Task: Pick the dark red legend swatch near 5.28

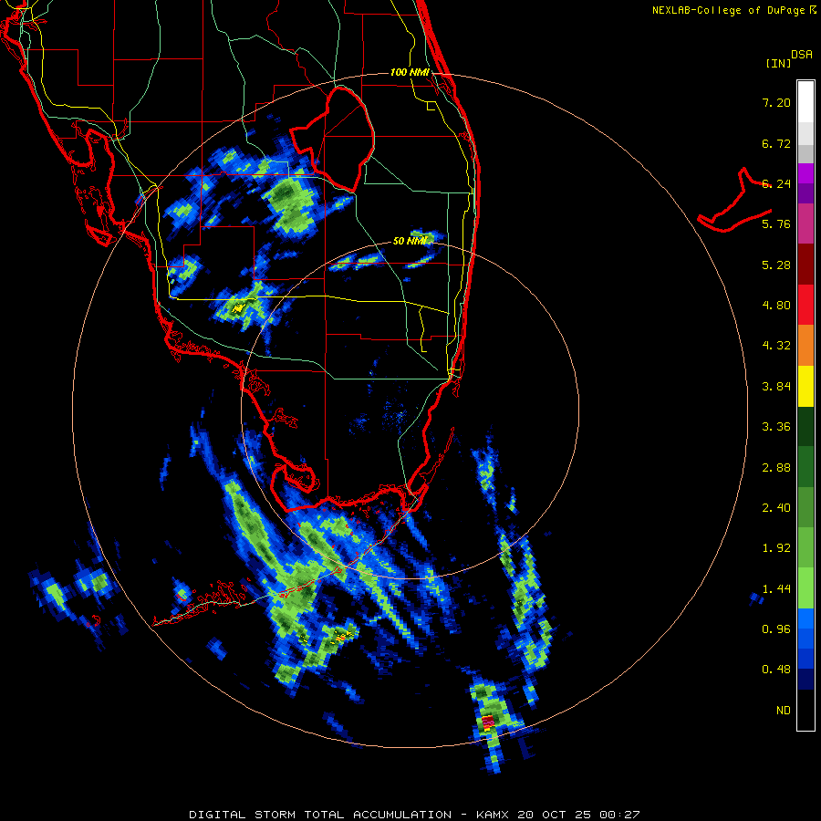Action: pyautogui.click(x=805, y=265)
